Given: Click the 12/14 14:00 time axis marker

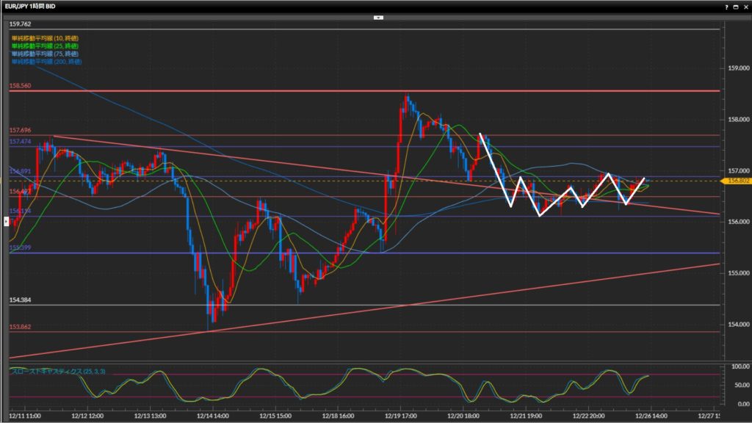Looking at the screenshot, I should pyautogui.click(x=213, y=415).
